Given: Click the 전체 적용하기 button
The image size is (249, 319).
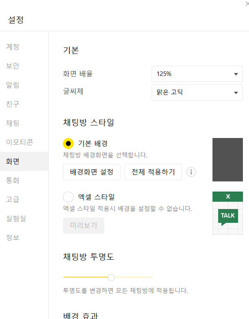Looking at the screenshot, I should tap(153, 172).
